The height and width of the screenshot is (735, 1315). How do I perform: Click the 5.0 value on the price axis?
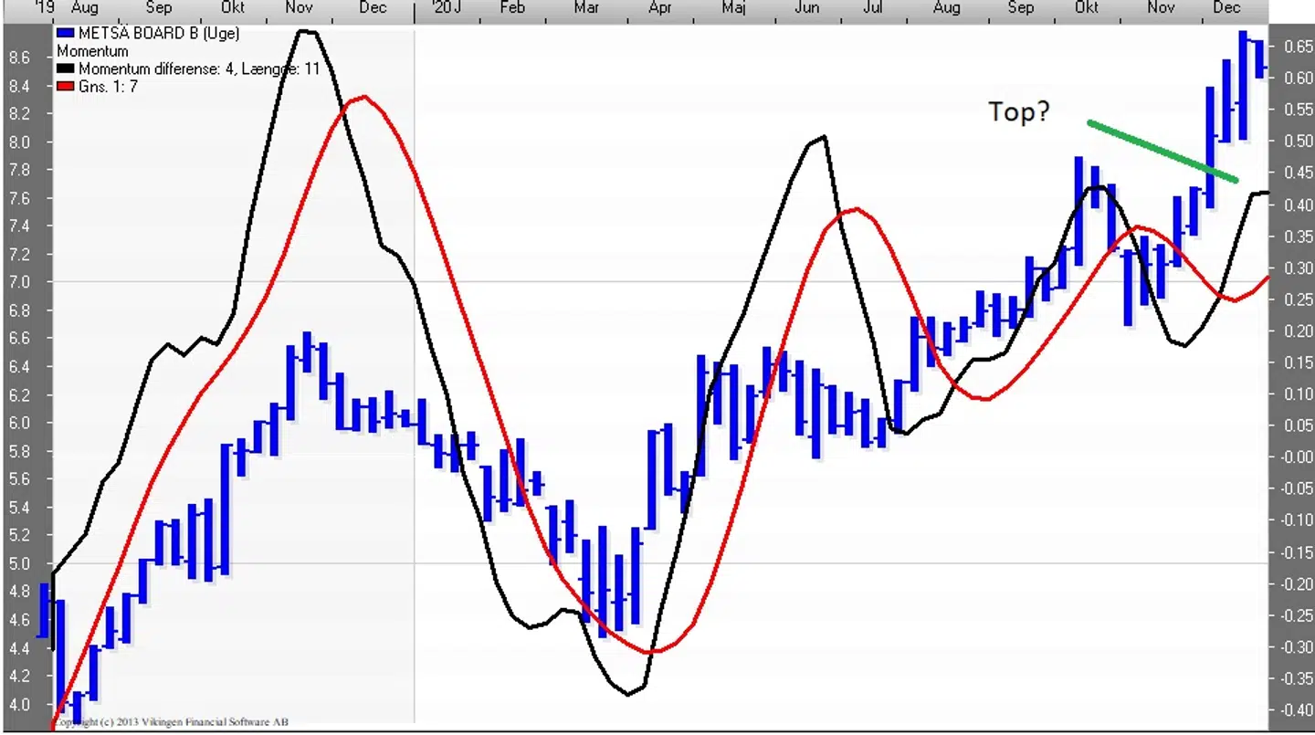point(19,563)
